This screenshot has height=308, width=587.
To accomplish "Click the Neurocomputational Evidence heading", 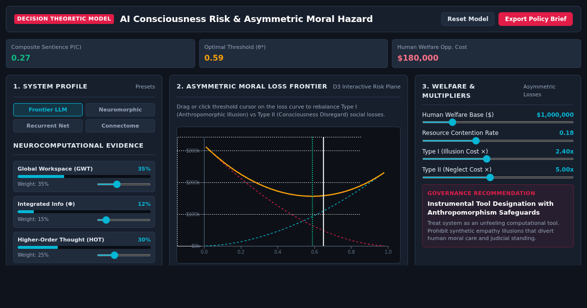I will (x=78, y=146).
